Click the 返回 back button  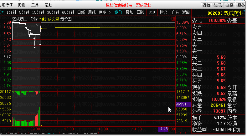pos(186,12)
